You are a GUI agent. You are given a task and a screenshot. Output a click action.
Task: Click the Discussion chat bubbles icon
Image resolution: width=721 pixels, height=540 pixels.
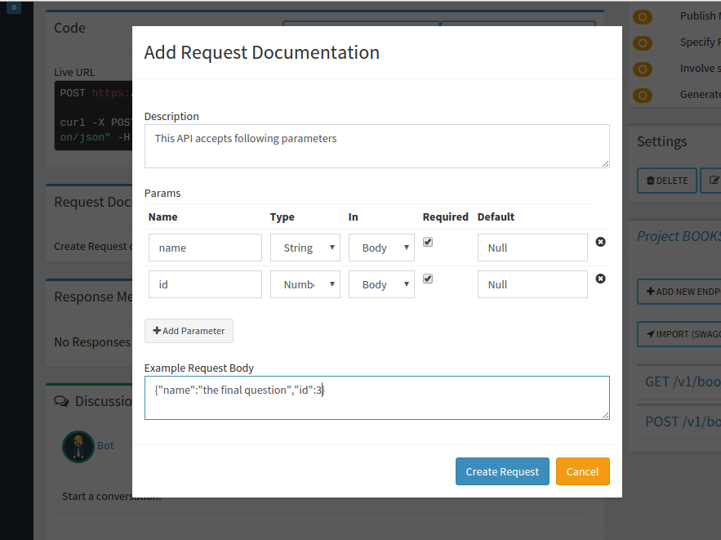point(61,401)
